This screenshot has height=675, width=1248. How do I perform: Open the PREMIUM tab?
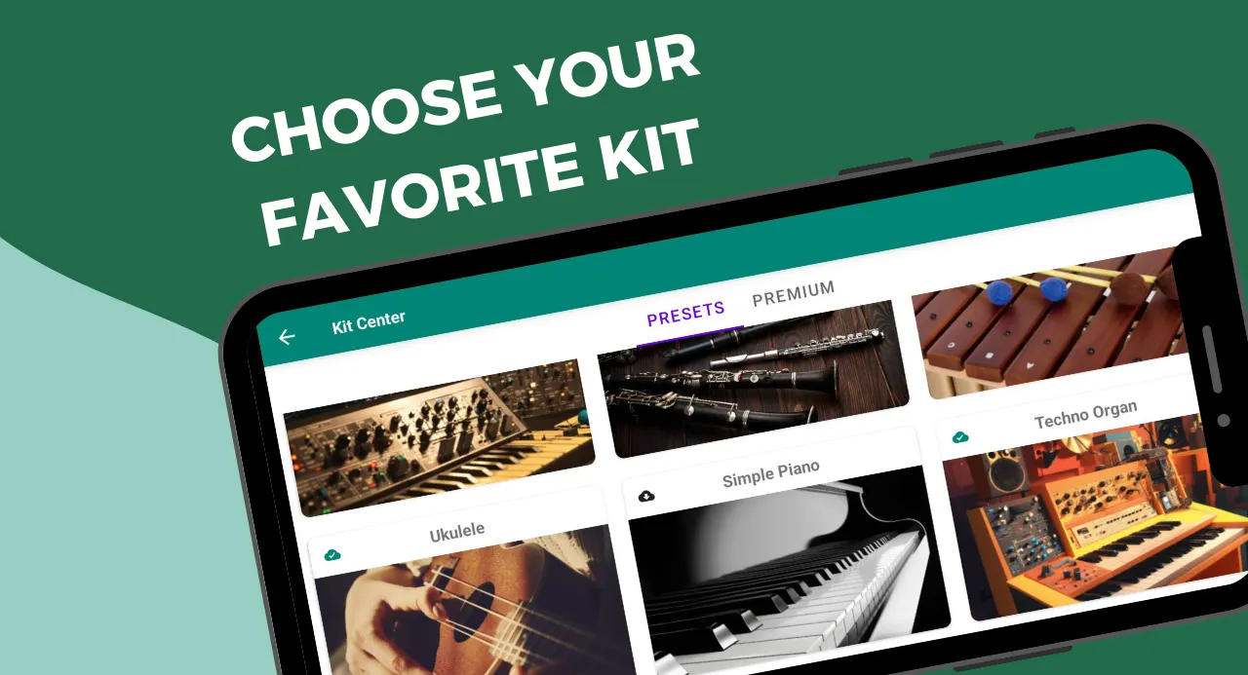794,293
